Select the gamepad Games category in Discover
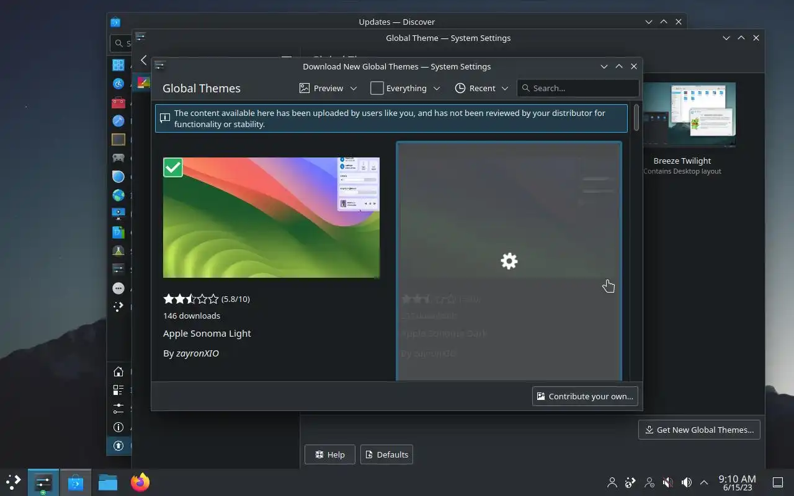Viewport: 794px width, 496px height. click(x=118, y=158)
